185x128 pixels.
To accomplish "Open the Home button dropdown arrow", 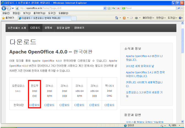I will coord(120,18).
